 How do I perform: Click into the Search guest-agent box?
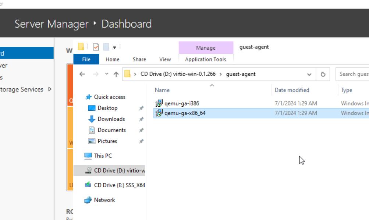coord(353,74)
